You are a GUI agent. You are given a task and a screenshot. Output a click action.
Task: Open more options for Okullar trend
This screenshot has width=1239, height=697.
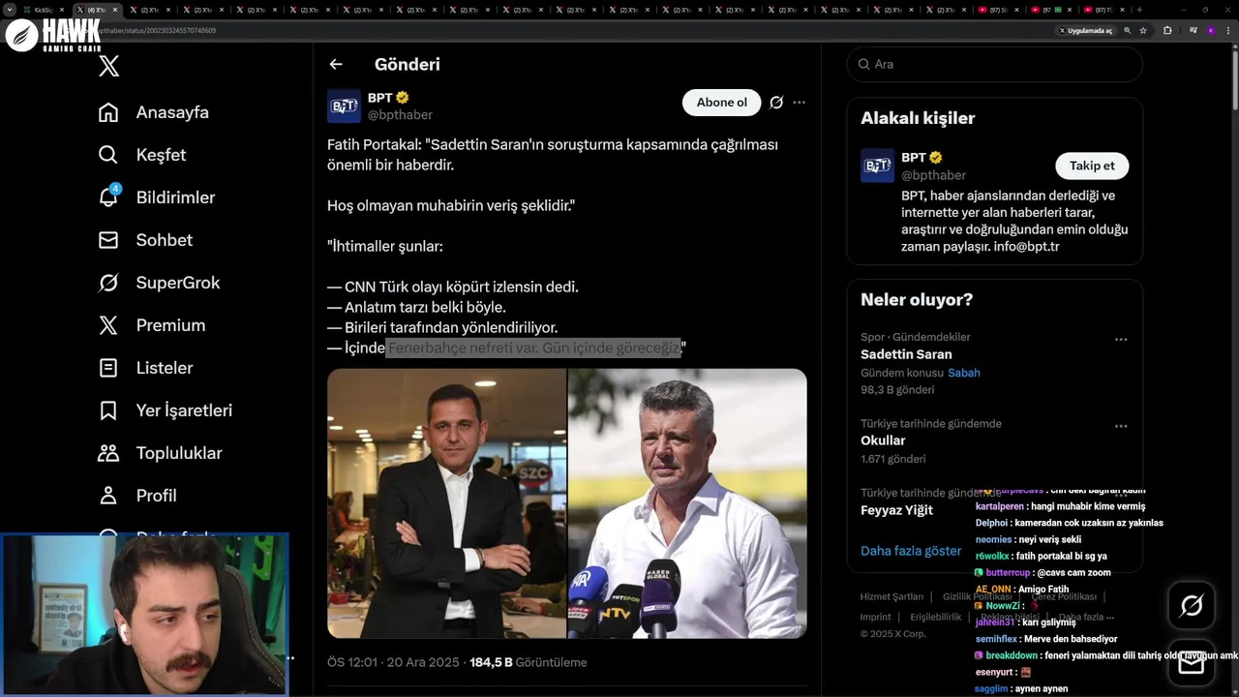click(1121, 426)
